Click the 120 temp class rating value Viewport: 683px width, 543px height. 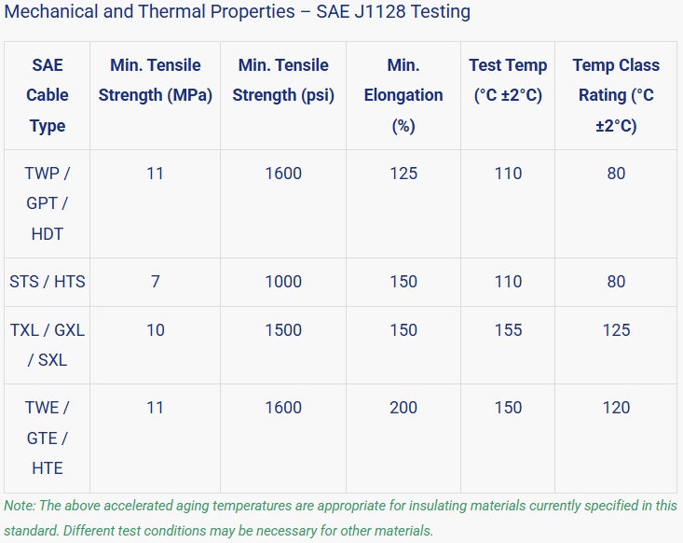tap(616, 408)
